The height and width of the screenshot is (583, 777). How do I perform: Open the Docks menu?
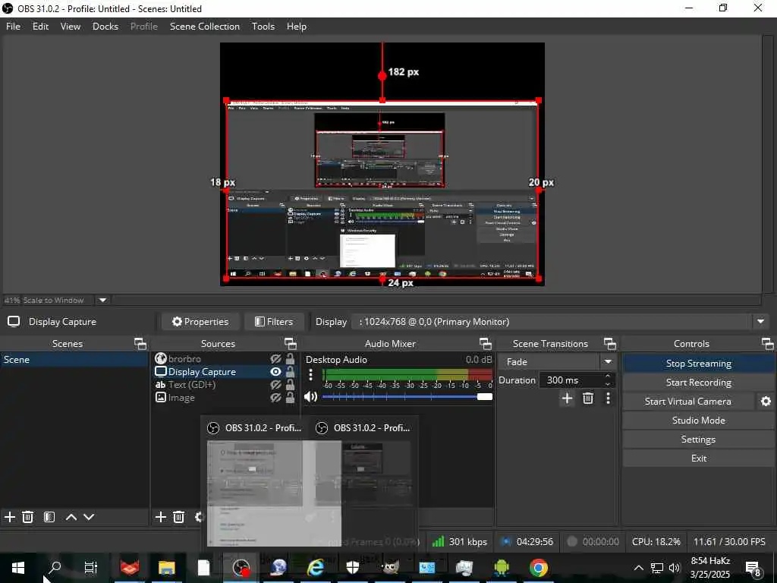pyautogui.click(x=105, y=27)
